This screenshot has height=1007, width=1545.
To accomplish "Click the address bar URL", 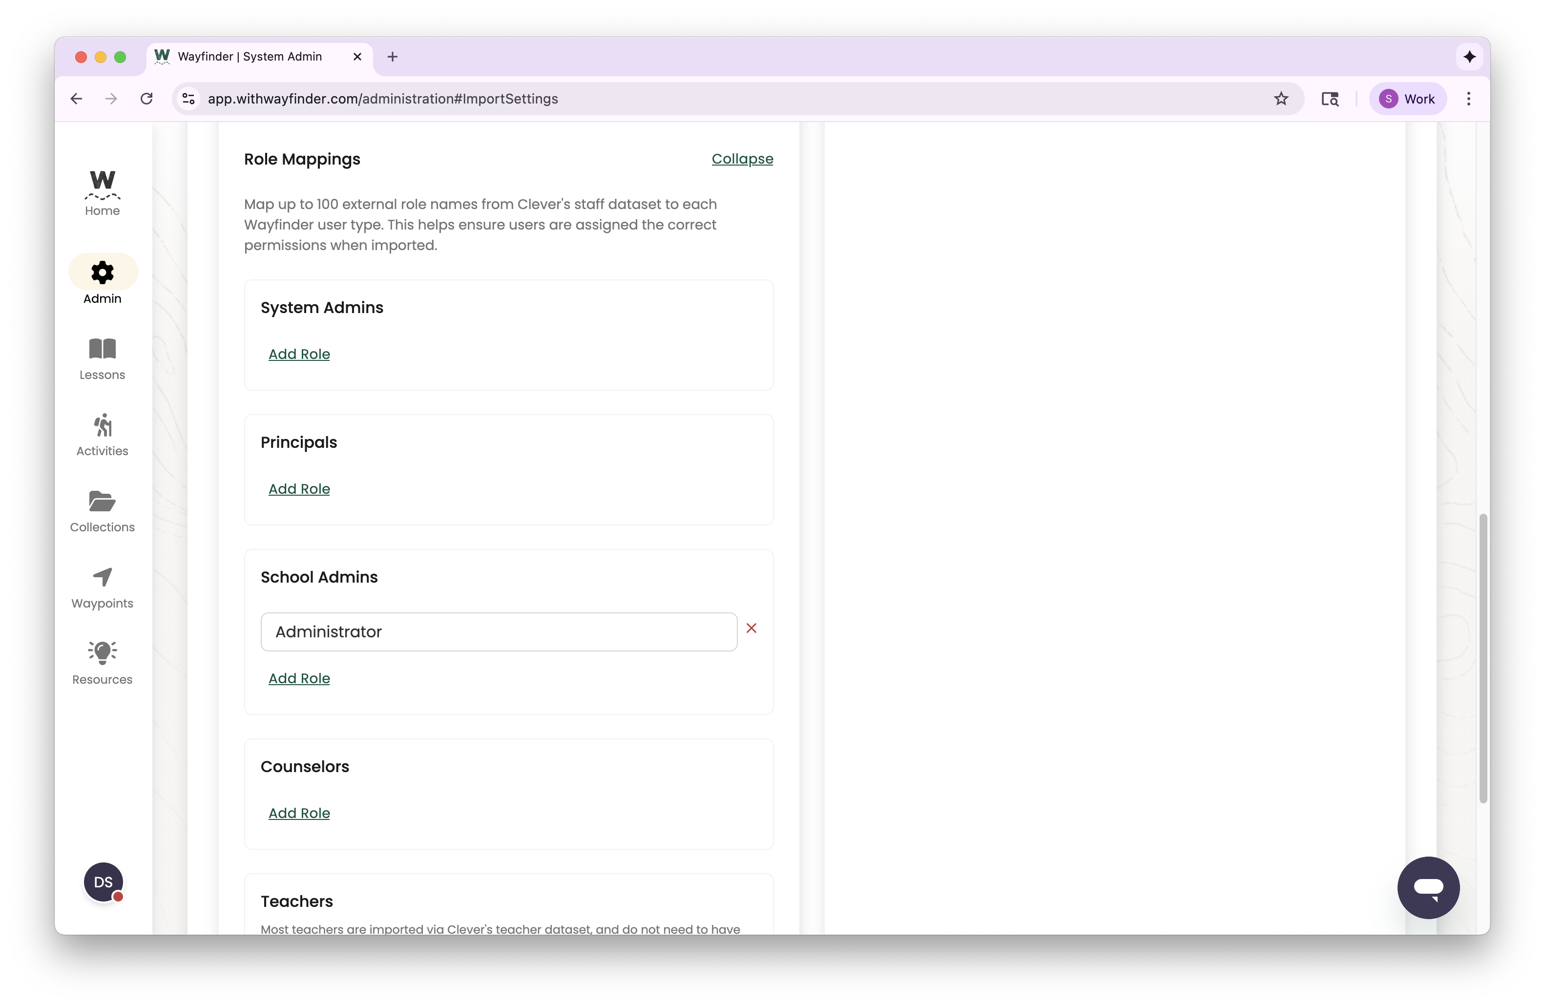I will pos(382,99).
